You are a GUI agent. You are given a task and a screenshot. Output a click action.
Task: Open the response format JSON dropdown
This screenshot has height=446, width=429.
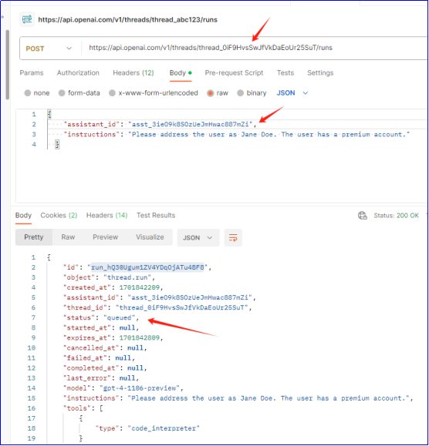198,237
